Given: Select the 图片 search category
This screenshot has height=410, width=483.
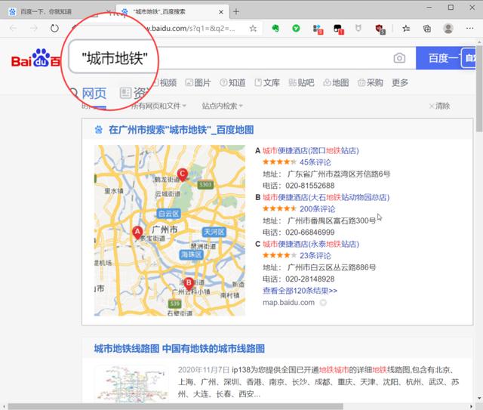Looking at the screenshot, I should (198, 82).
